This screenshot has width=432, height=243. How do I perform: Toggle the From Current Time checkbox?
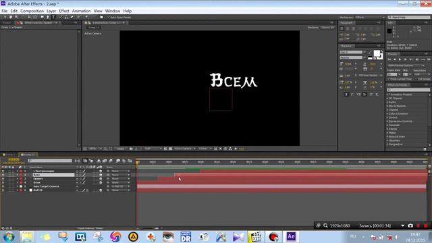tap(389, 79)
